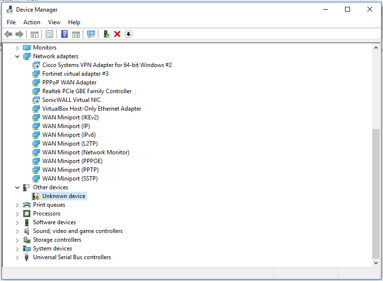Image resolution: width=383 pixels, height=281 pixels.
Task: Click the Processors chip icon
Action: [27, 214]
